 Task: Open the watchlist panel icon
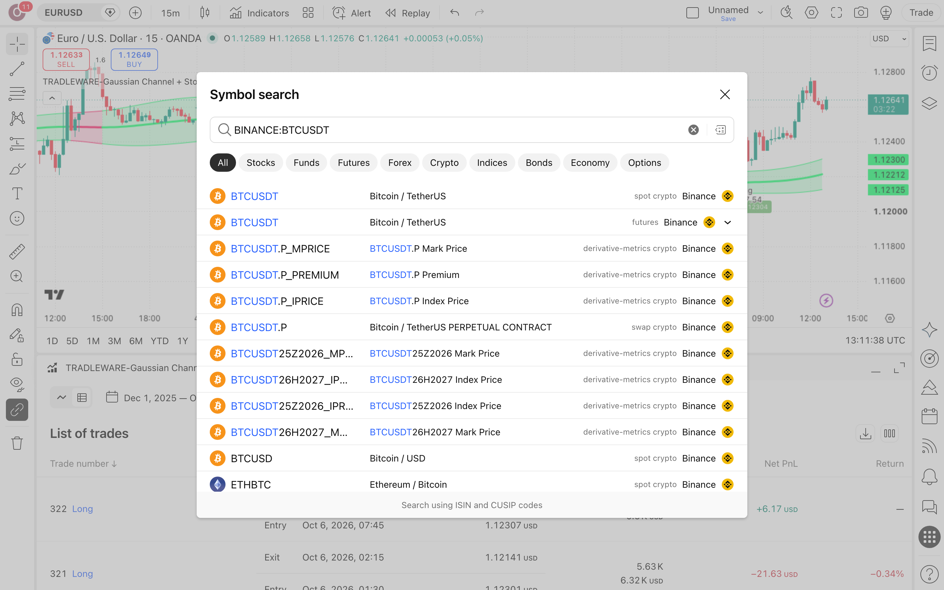(x=930, y=43)
